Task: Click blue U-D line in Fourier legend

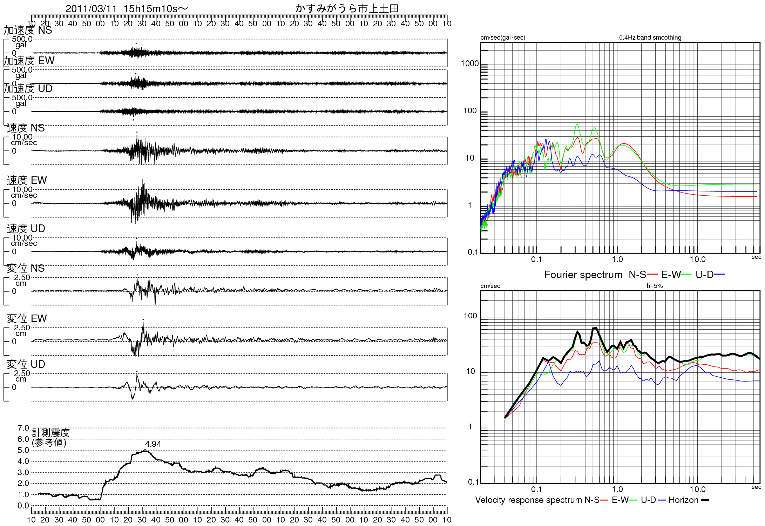Action: [x=719, y=275]
